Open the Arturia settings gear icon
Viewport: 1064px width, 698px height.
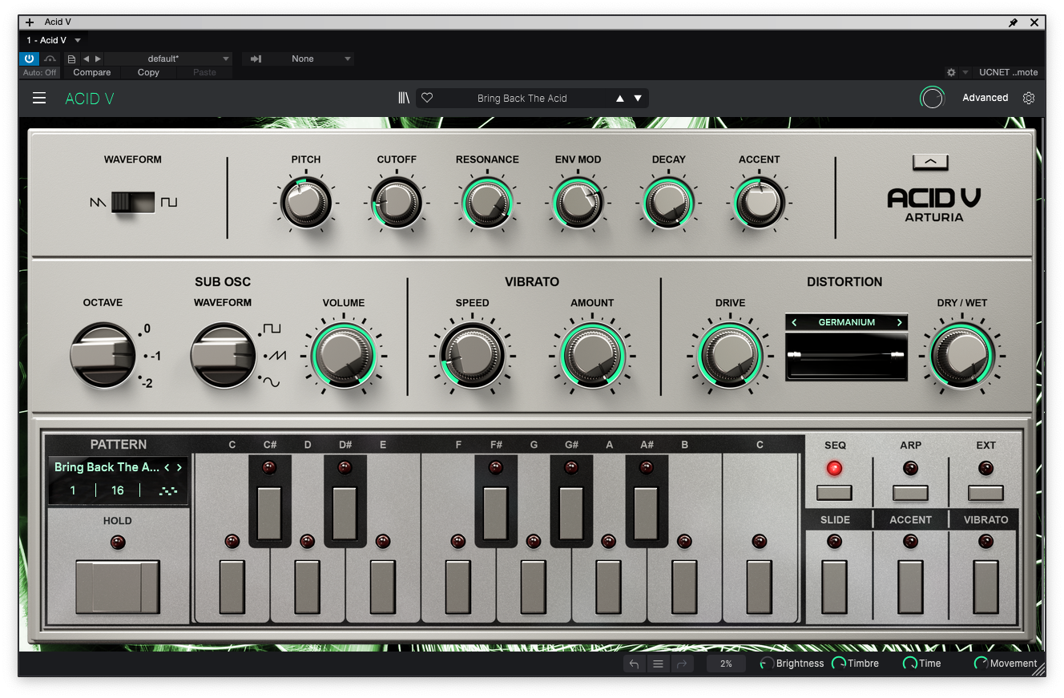[x=1029, y=98]
